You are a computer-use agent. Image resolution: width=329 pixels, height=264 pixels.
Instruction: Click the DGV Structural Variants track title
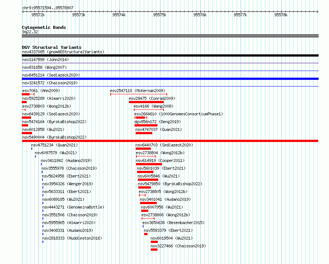[52, 47]
